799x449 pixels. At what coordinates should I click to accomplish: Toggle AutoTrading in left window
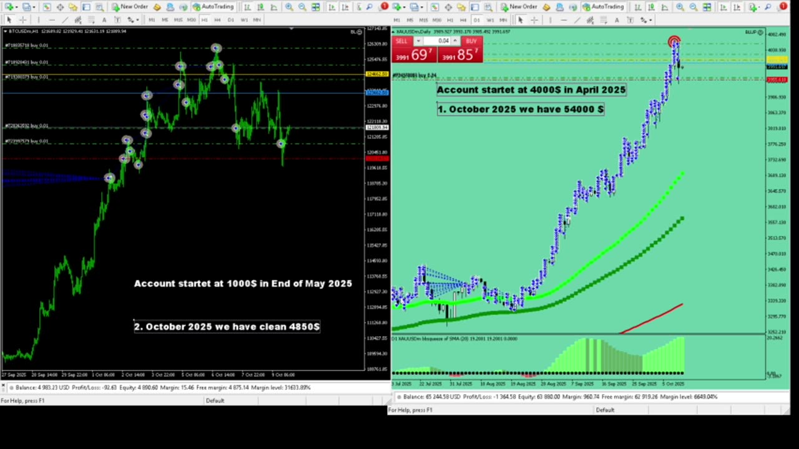pos(213,7)
